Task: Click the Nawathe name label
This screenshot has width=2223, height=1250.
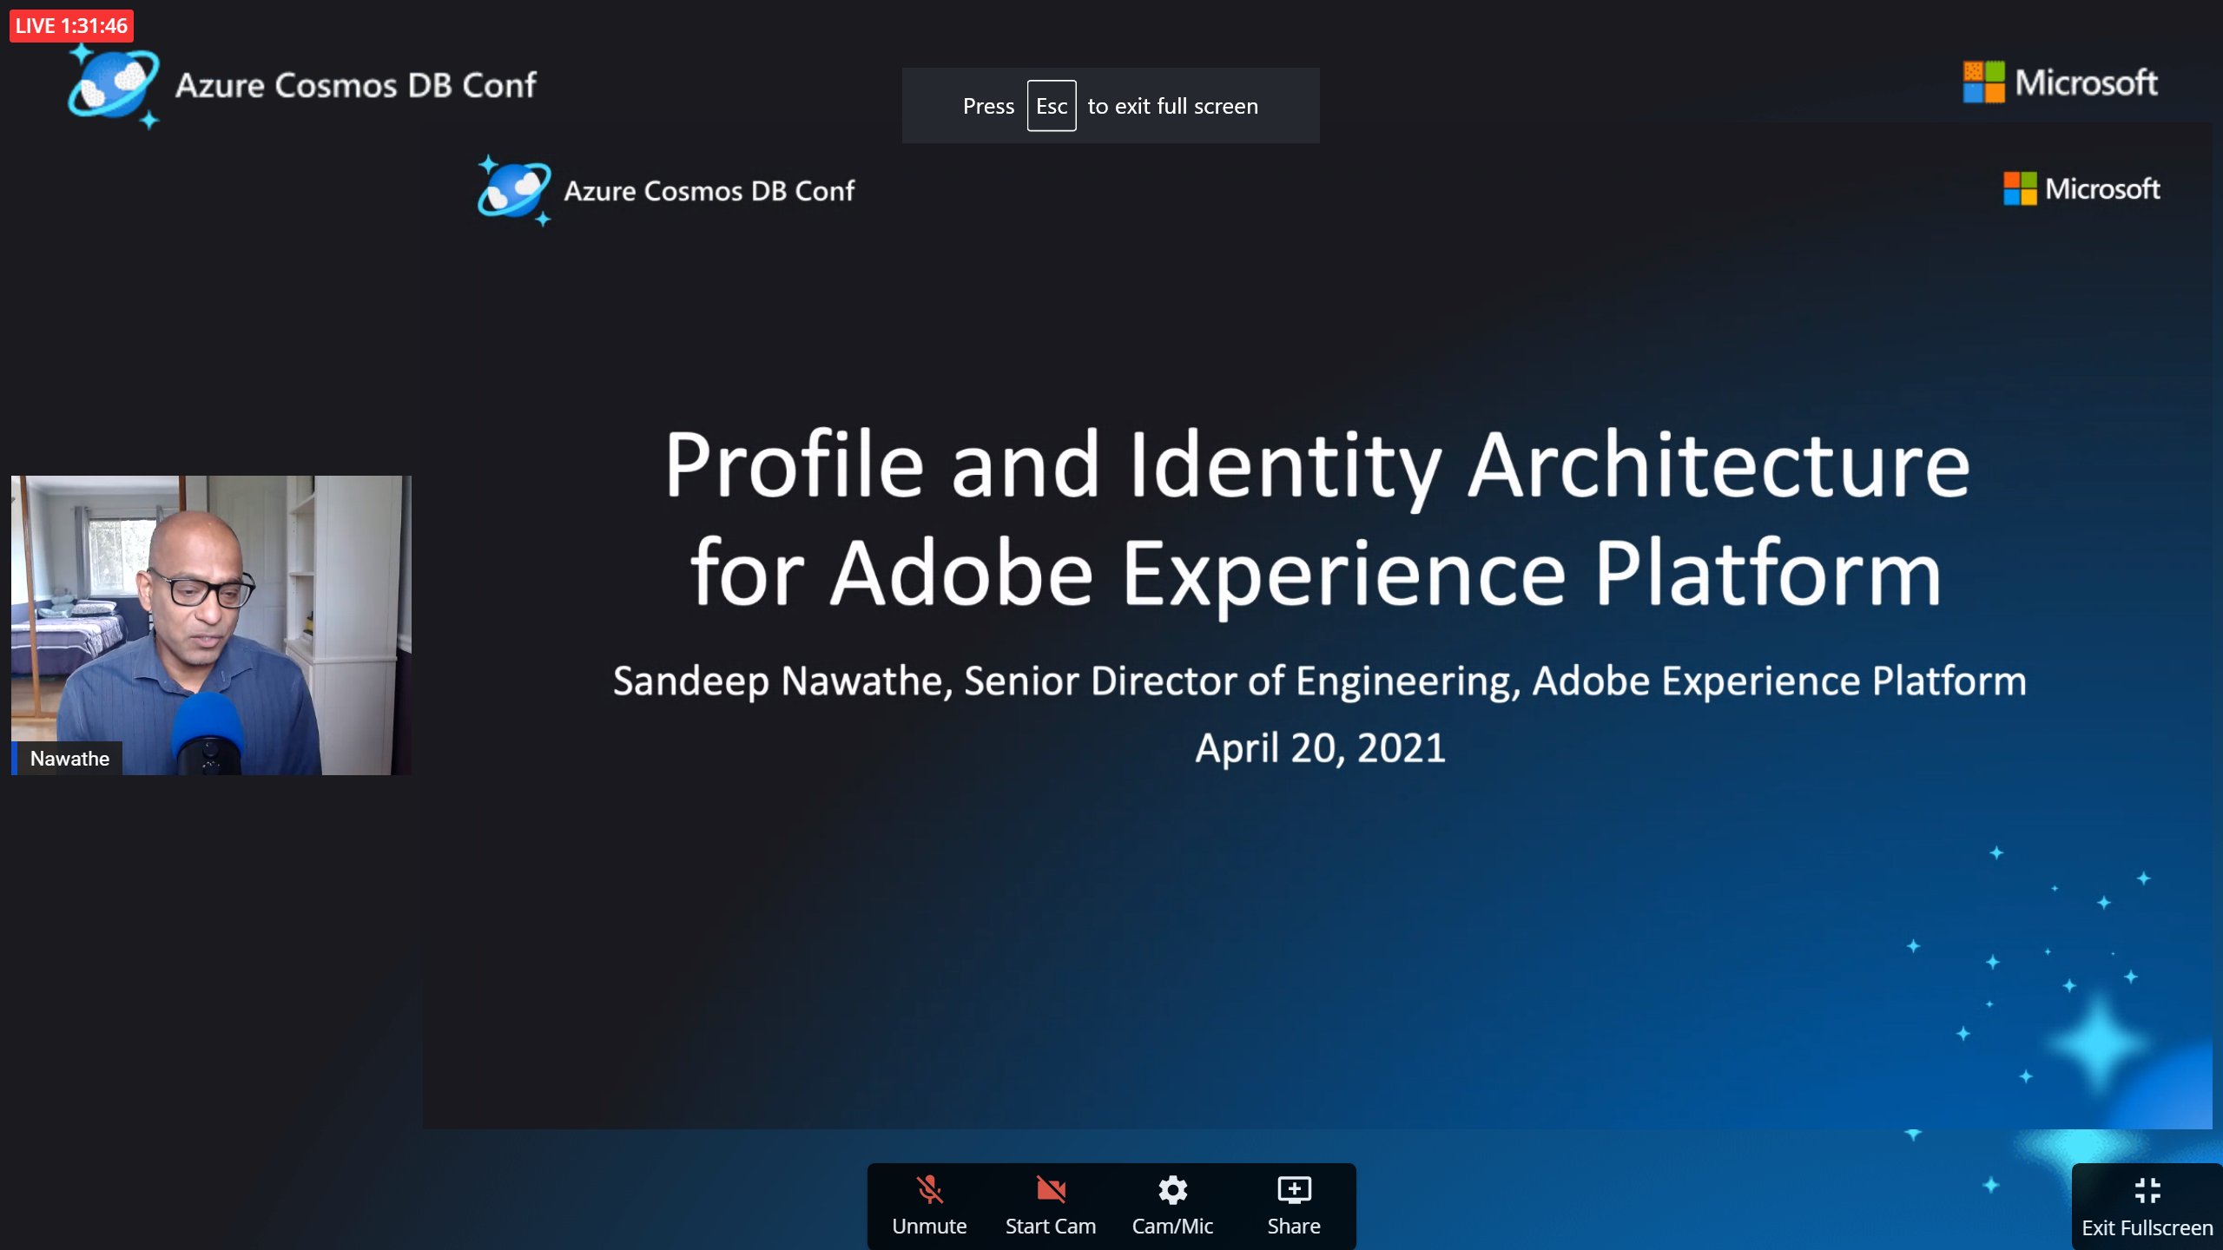Action: (69, 758)
